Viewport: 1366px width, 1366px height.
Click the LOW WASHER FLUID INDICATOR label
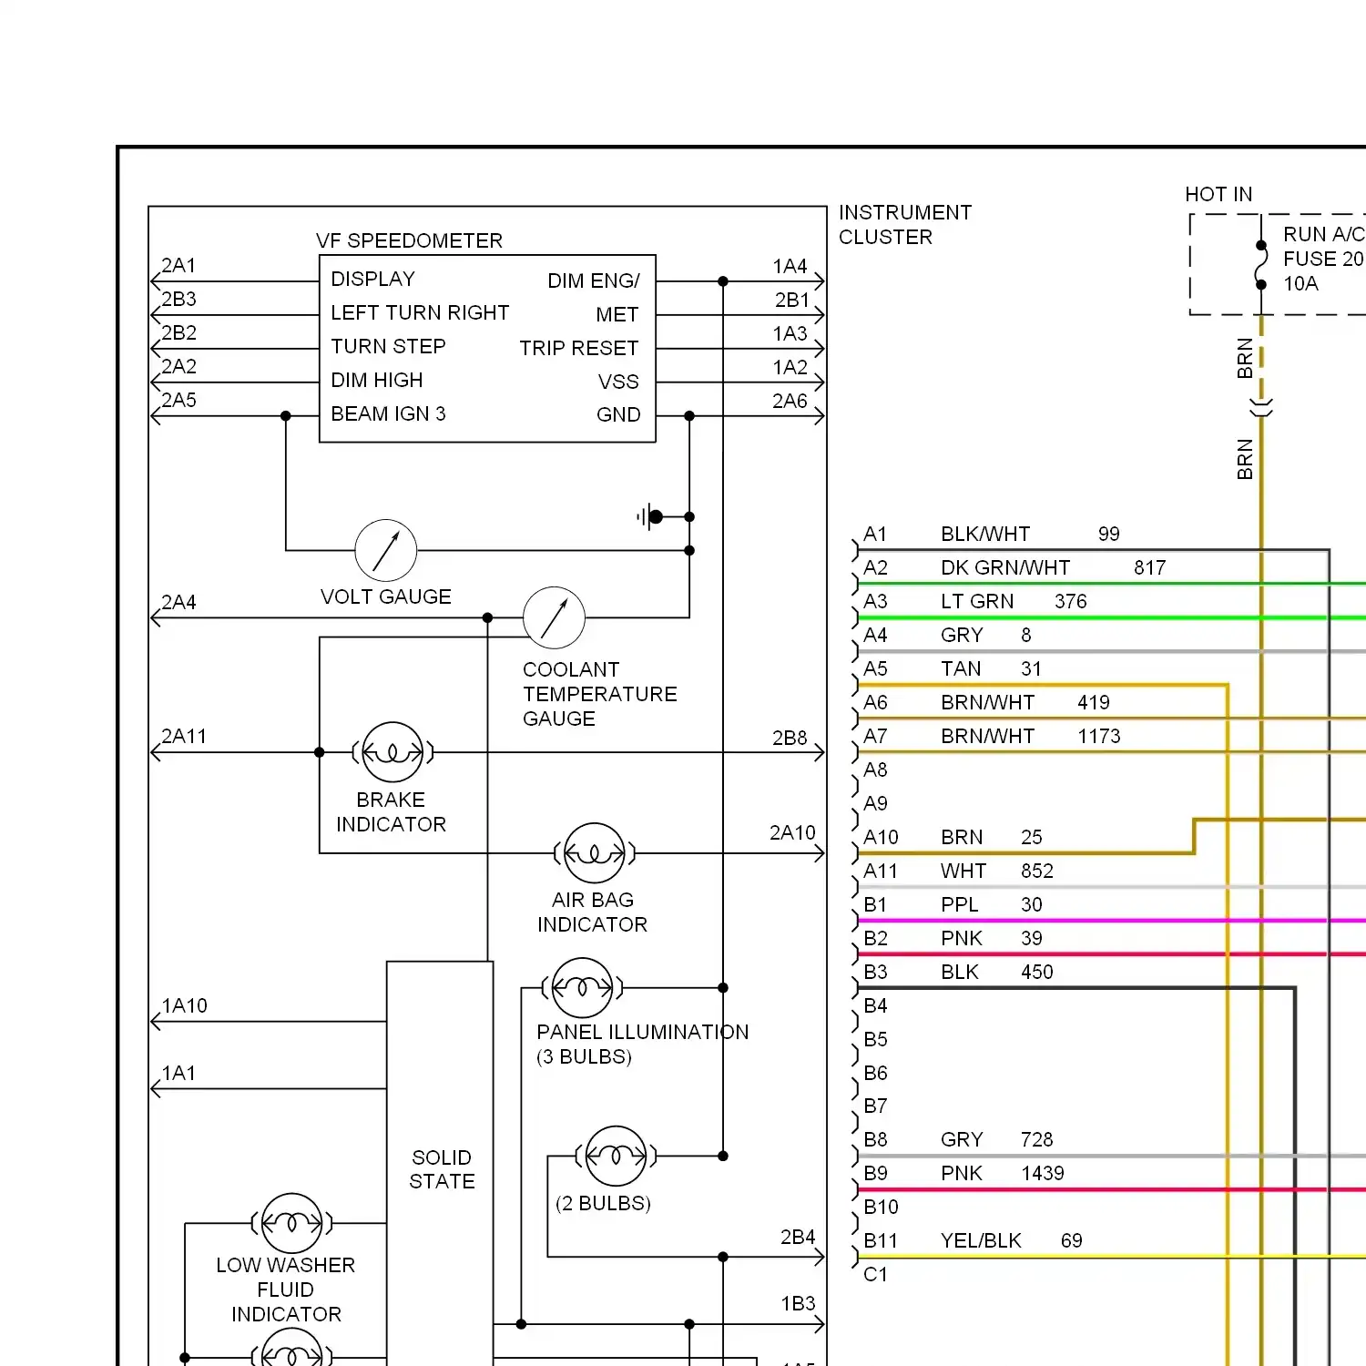tap(286, 1290)
